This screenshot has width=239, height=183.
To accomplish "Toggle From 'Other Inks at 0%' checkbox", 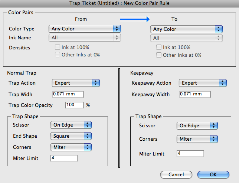I will (58, 55).
